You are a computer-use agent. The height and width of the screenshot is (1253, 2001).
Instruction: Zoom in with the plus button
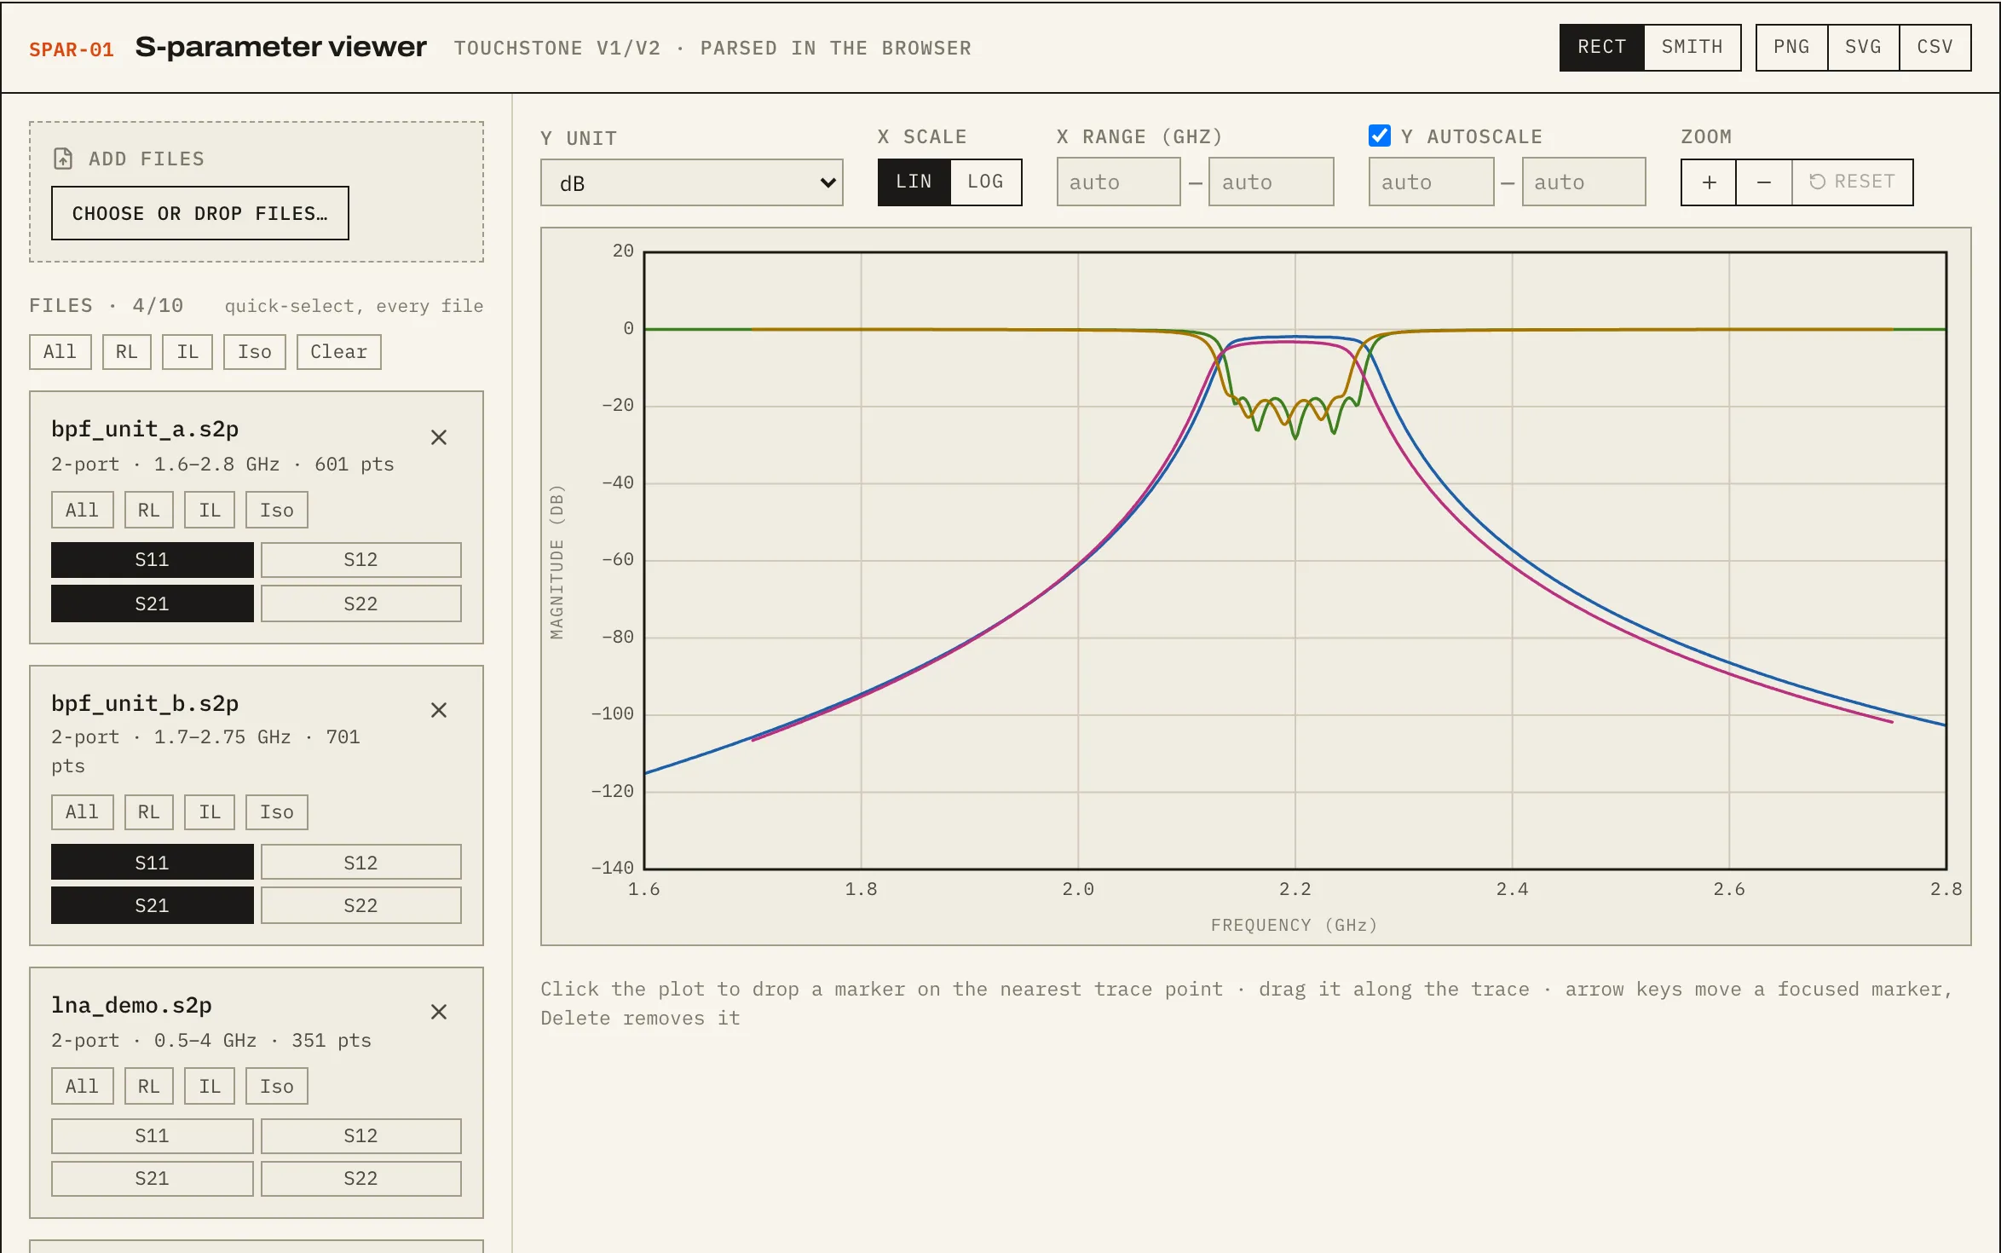tap(1709, 182)
